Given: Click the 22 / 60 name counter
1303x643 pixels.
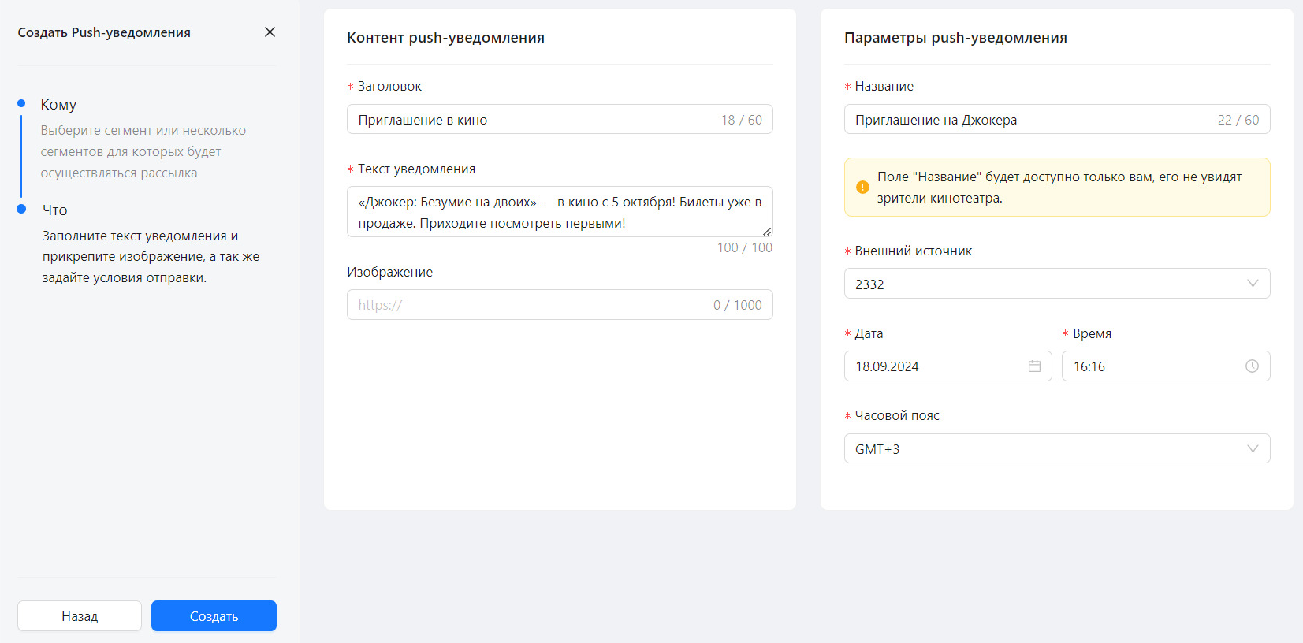Looking at the screenshot, I should pos(1238,120).
